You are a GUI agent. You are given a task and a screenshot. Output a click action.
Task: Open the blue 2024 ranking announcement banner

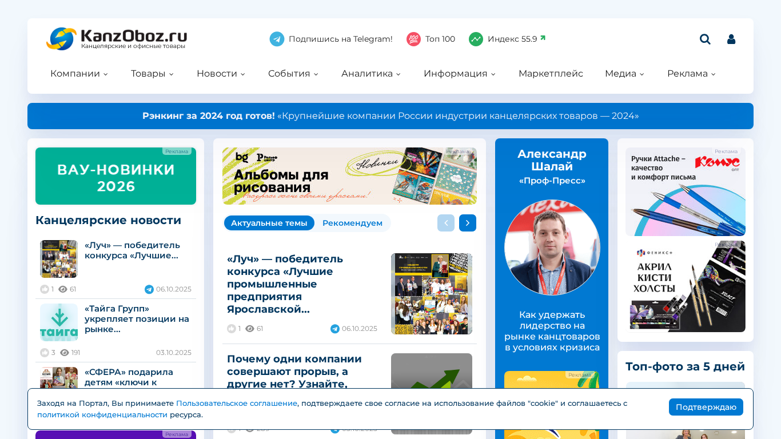(x=390, y=116)
